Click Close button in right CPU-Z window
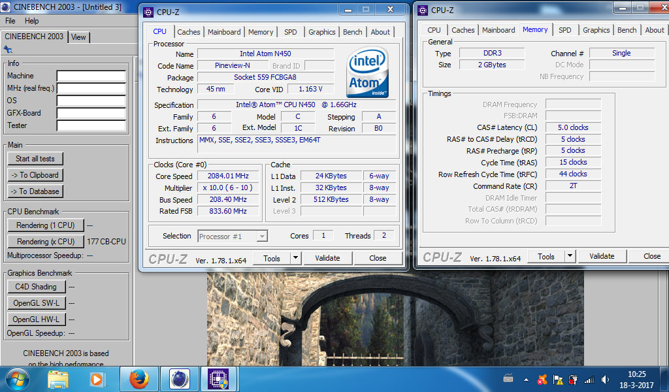 click(x=649, y=256)
